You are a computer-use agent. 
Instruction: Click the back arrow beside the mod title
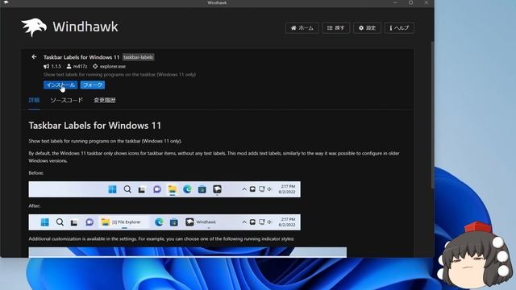point(34,57)
